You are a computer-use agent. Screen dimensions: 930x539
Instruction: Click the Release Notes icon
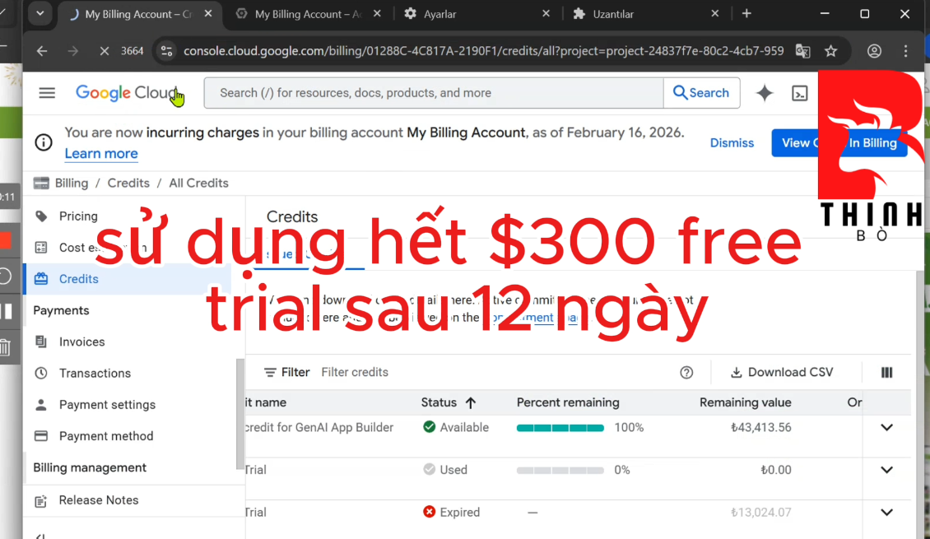(41, 501)
